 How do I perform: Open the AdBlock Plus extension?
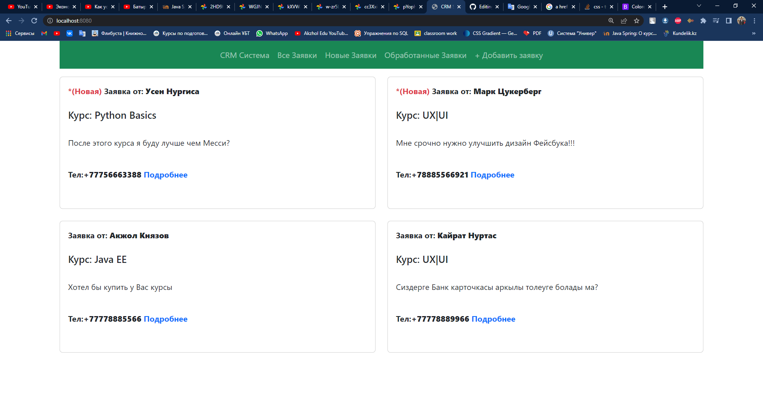pos(678,21)
